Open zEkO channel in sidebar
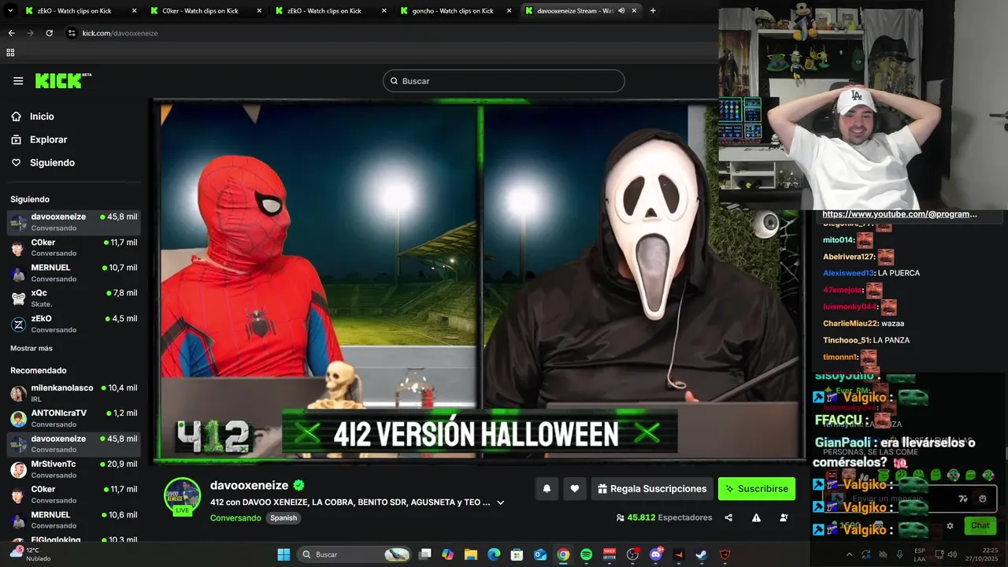This screenshot has width=1008, height=567. point(74,324)
